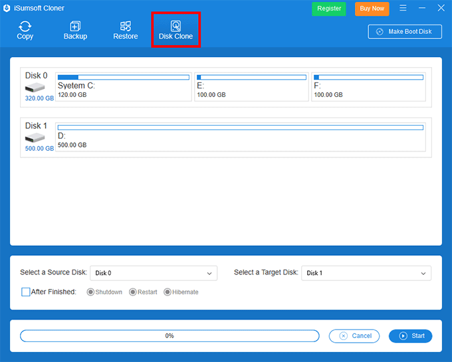Open the Target Disk dropdown
Viewport: 452px width, 362px height.
pos(366,273)
